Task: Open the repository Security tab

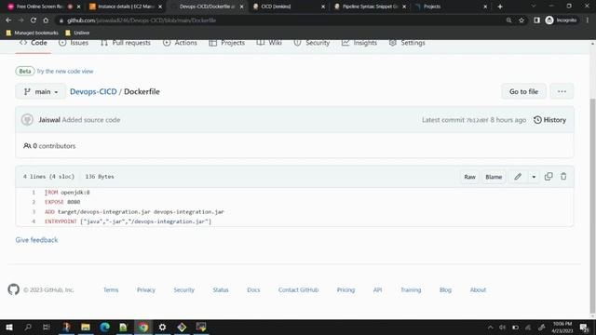Action: tap(312, 43)
